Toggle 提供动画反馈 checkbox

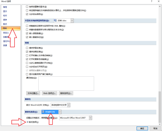(x=27, y=52)
